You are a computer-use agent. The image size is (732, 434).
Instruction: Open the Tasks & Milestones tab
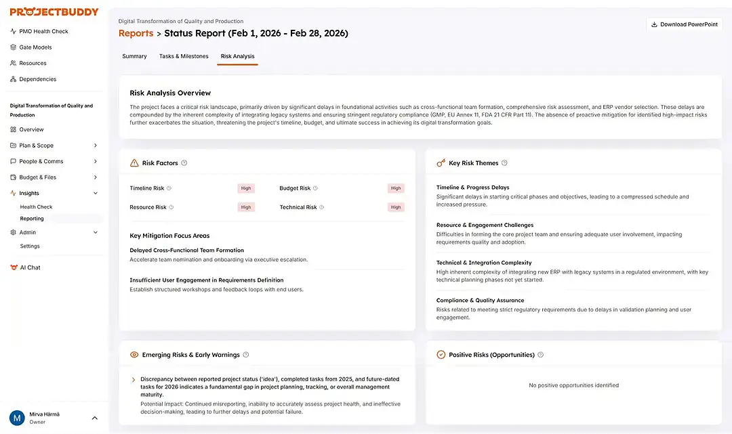coord(184,56)
